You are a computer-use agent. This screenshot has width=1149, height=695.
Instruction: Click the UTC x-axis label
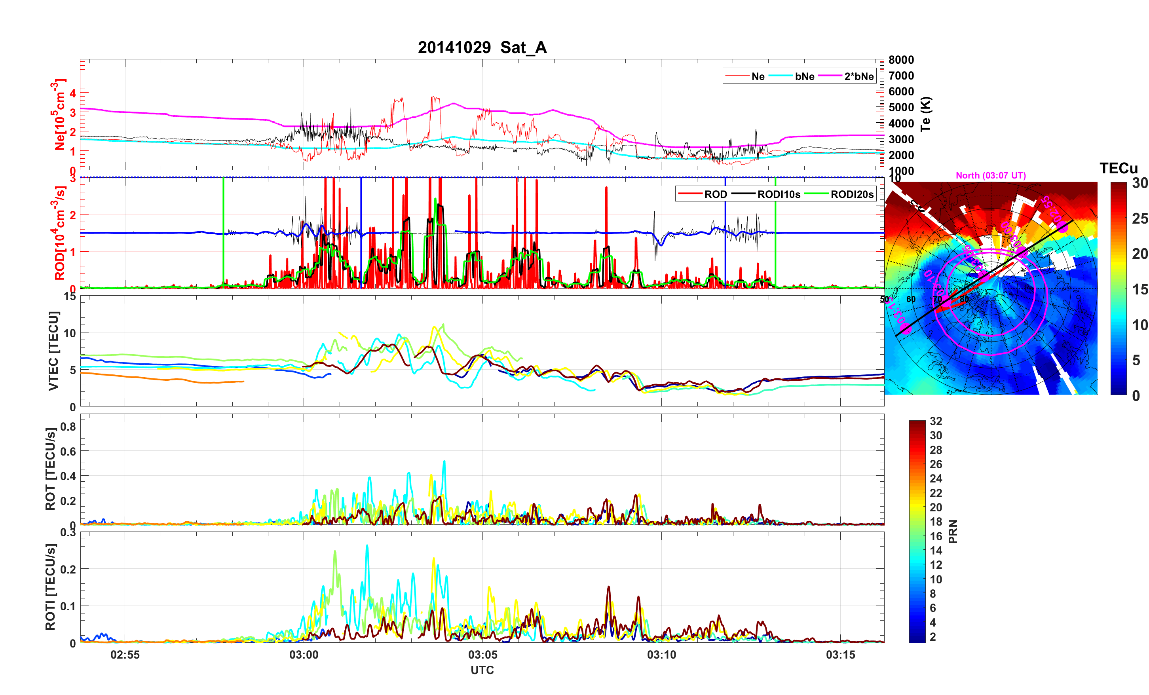click(482, 670)
